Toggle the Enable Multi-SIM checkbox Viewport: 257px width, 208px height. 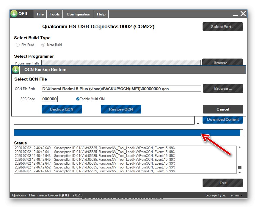tap(78, 99)
